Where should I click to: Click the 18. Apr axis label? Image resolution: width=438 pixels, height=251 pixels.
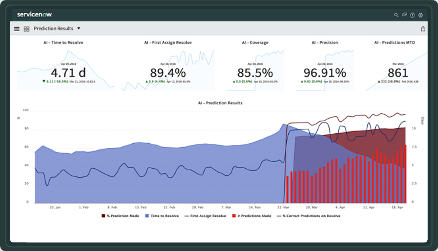pos(397,207)
